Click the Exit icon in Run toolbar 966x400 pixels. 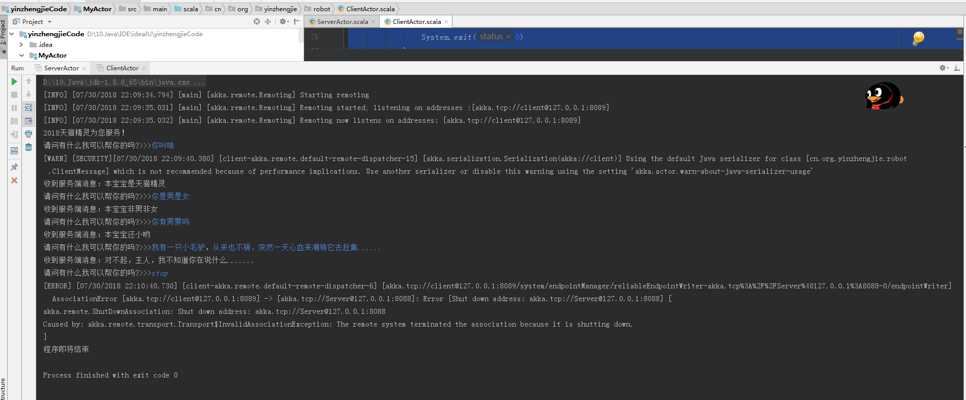[x=14, y=135]
